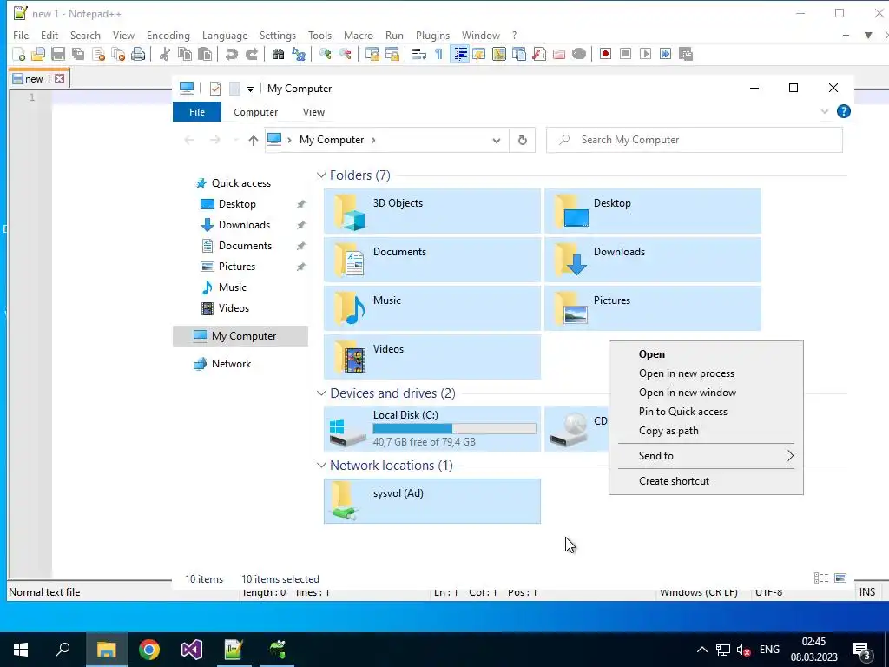The image size is (889, 667).
Task: Collapse the Network locations group
Action: 321,466
